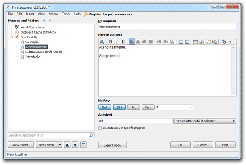Open the Insert menu
Screen dimensions: 246x165
tap(30, 14)
